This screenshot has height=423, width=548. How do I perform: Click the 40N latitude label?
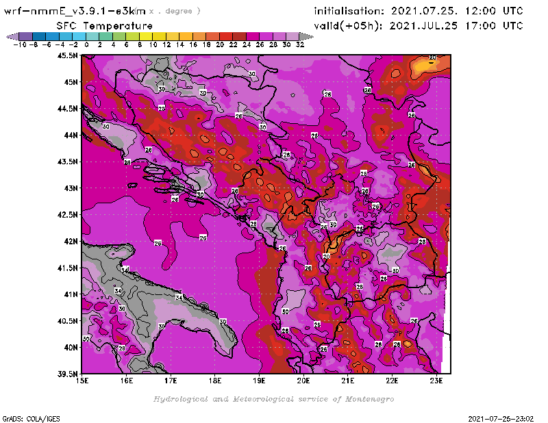[x=71, y=348]
